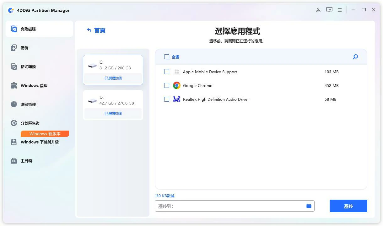The width and height of the screenshot is (383, 226).
Task: Click the 選擇應用程式 heading
Action: pos(237,31)
